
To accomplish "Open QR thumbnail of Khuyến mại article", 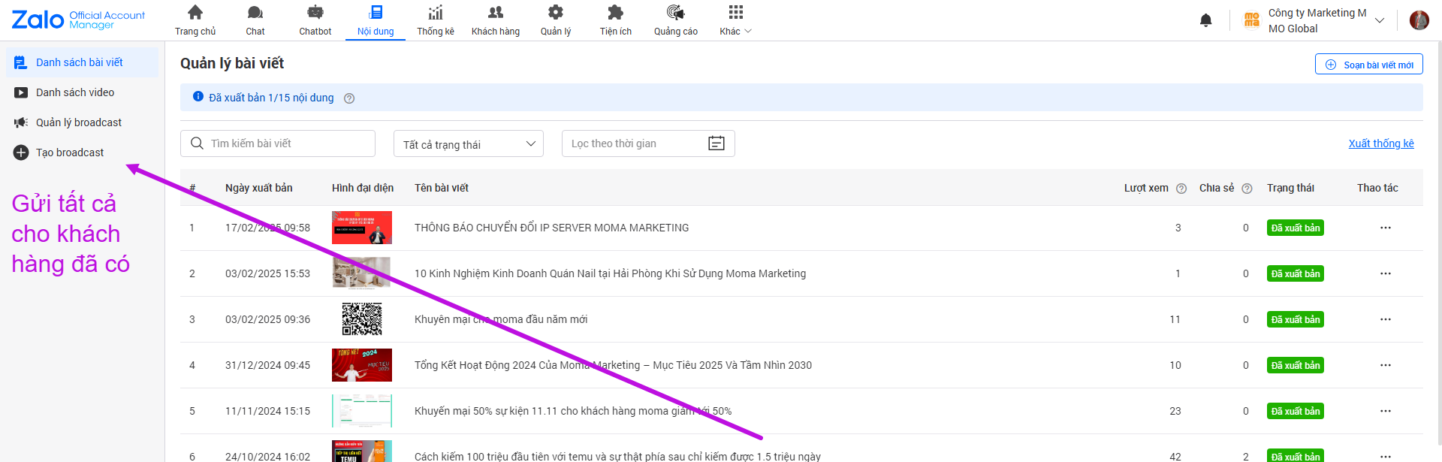I will [x=362, y=319].
